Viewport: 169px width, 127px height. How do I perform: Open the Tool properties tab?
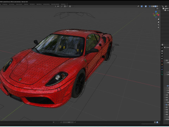[x=162, y=48]
